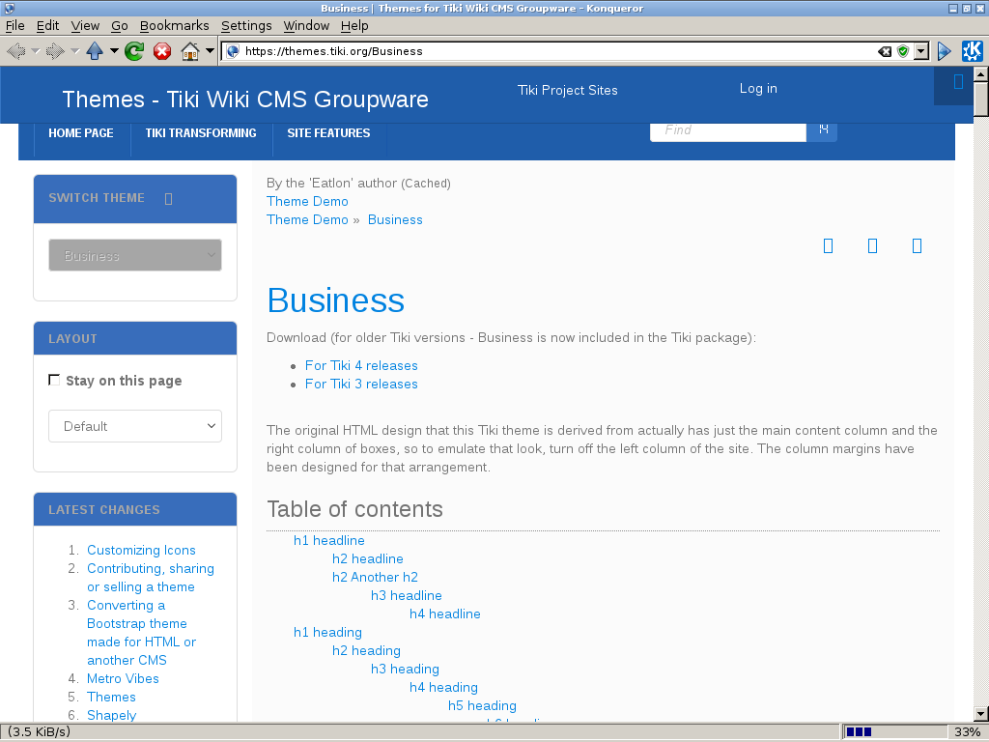Open the Home button dropdown arrow

210,51
